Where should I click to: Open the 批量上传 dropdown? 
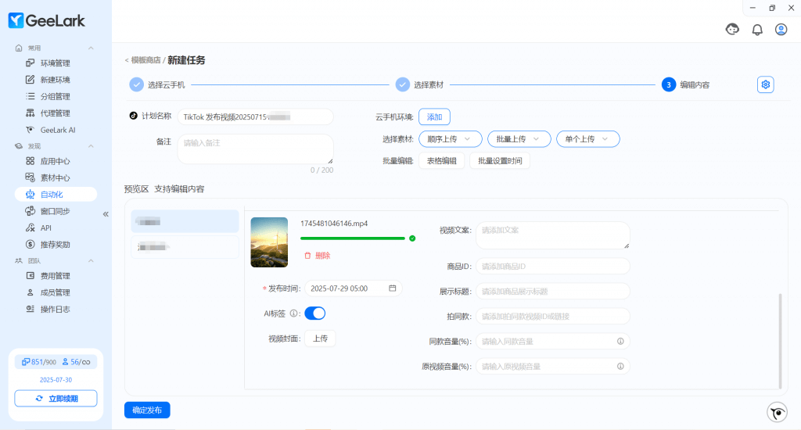coord(518,138)
